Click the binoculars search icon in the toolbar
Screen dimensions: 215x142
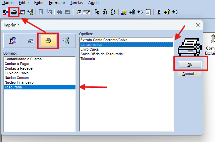60,12
